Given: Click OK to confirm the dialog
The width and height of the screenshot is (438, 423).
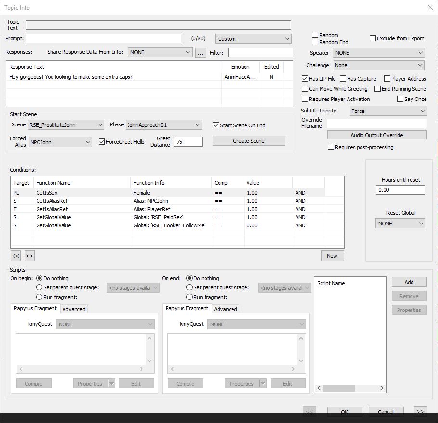Looking at the screenshot, I should (345, 411).
